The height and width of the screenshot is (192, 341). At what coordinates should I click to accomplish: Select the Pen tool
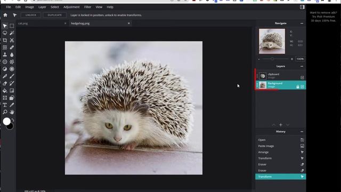pos(5,76)
